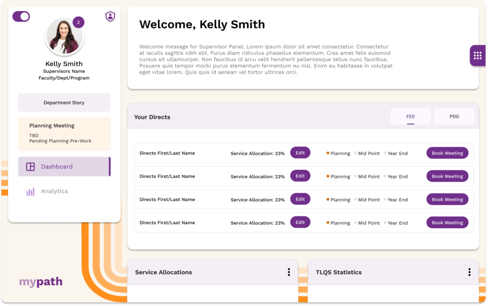The width and height of the screenshot is (487, 305).
Task: Click the shield profile icon
Action: (x=110, y=16)
